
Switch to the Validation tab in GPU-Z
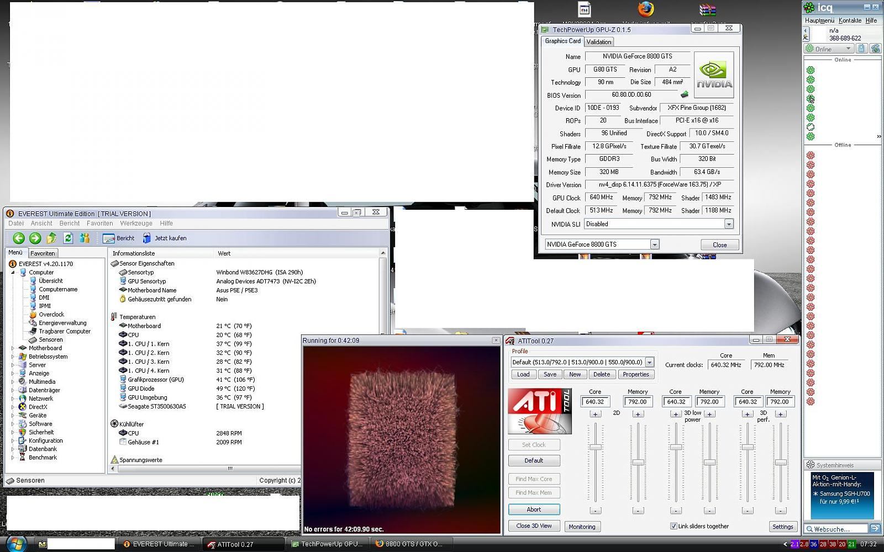pos(599,42)
